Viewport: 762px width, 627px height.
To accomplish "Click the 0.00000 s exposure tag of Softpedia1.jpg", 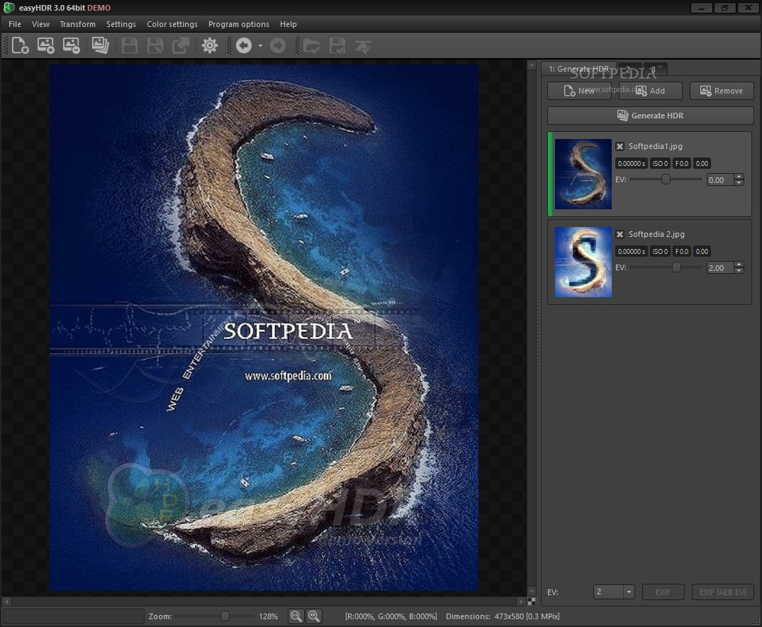I will click(x=632, y=163).
